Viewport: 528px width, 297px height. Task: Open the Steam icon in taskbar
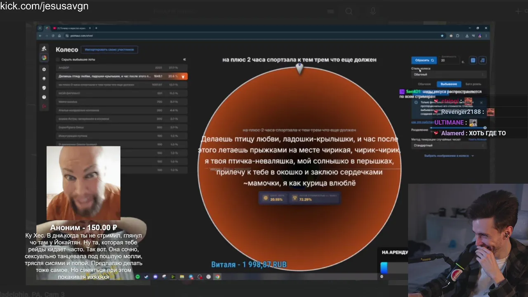click(146, 277)
